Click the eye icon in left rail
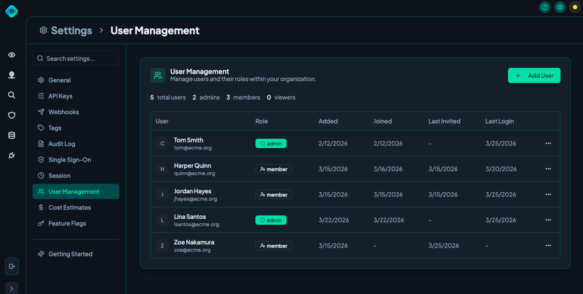 12,55
